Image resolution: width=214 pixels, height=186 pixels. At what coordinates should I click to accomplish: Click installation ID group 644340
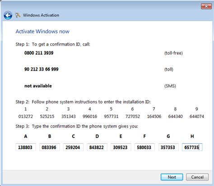(x=176, y=116)
